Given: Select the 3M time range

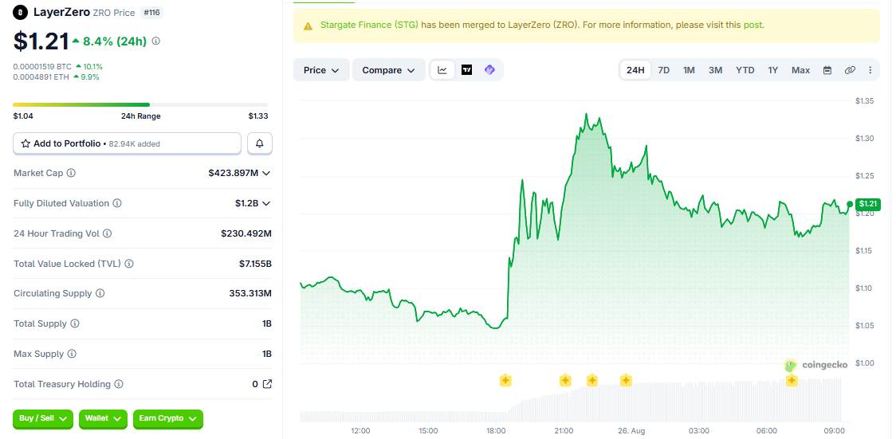Looking at the screenshot, I should 715,70.
